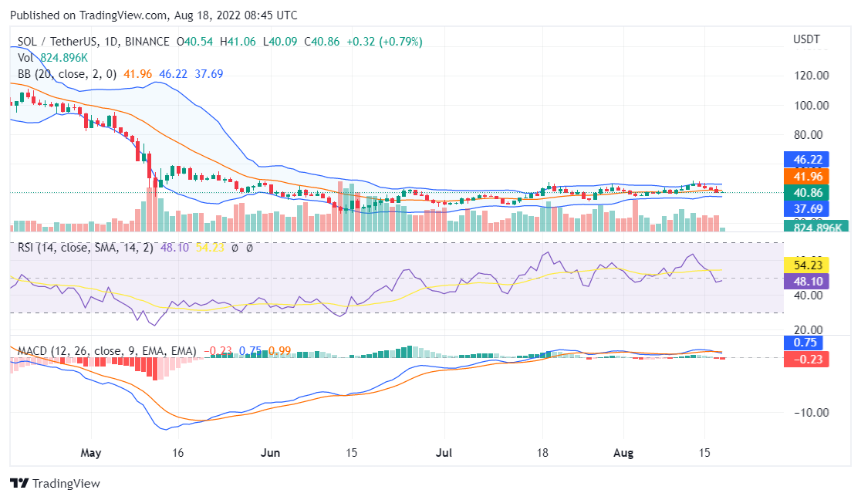
Task: Click the 100.00 level on price axis
Action: tap(811, 105)
